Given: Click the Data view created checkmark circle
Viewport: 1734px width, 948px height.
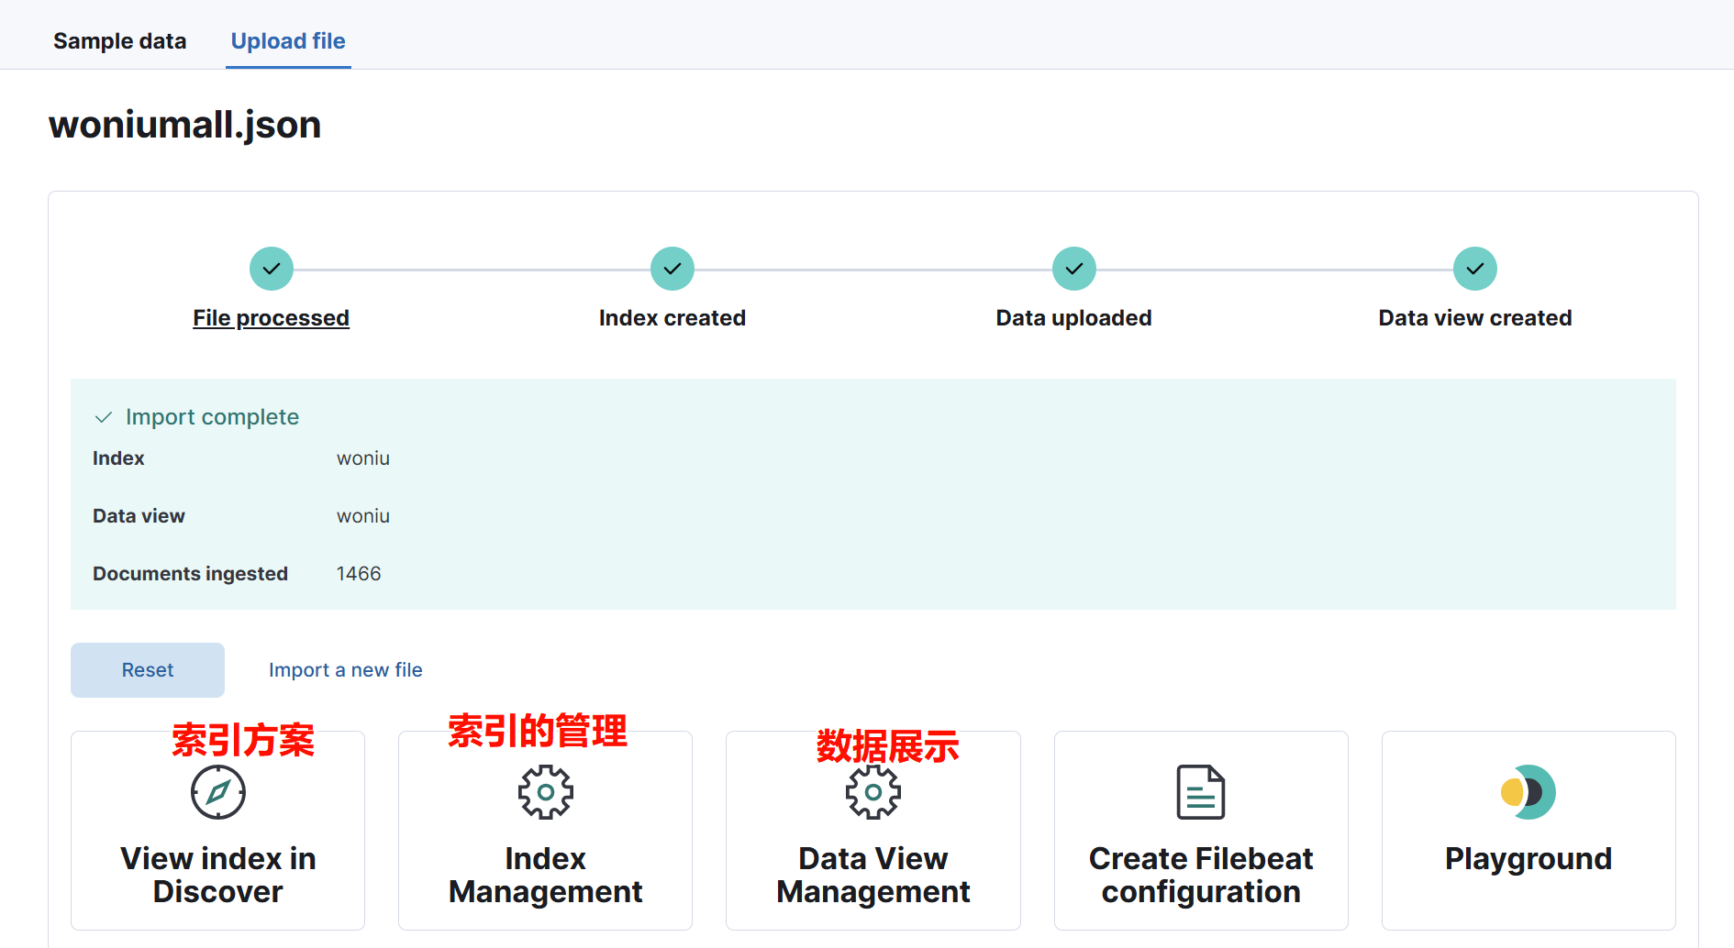Looking at the screenshot, I should tap(1474, 269).
